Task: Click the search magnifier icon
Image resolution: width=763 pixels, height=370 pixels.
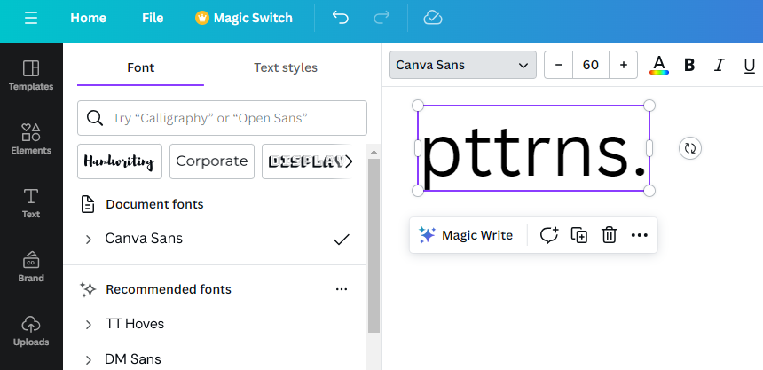Action: point(94,118)
